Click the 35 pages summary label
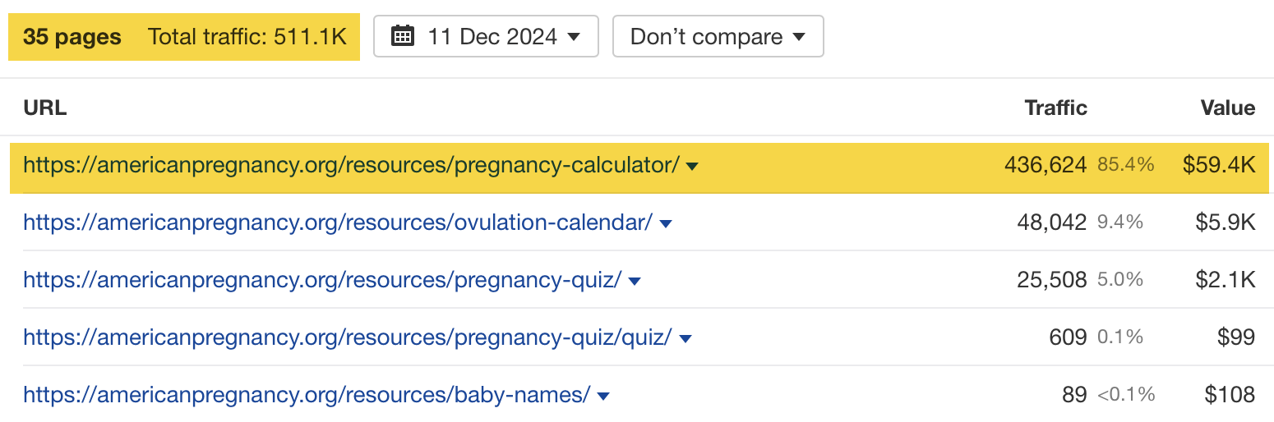1274x422 pixels. (72, 37)
